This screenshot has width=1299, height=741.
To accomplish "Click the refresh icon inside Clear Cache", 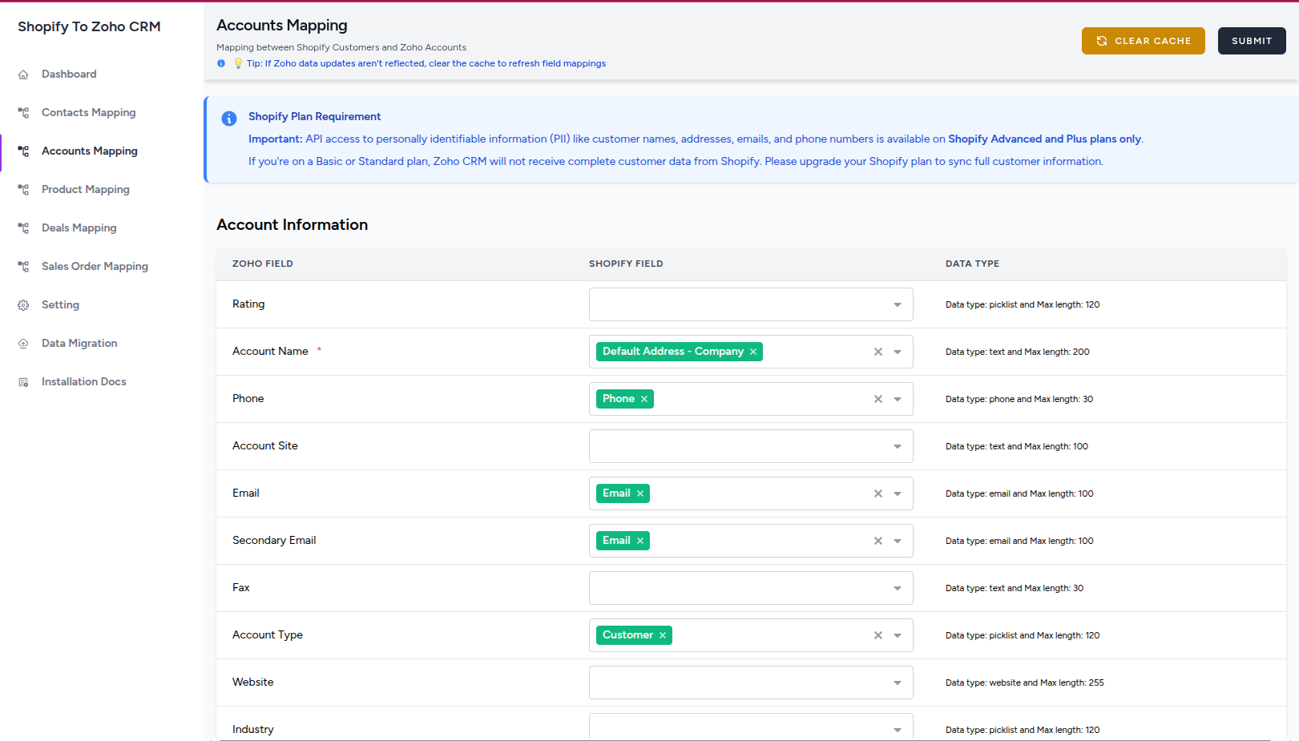I will pyautogui.click(x=1100, y=40).
